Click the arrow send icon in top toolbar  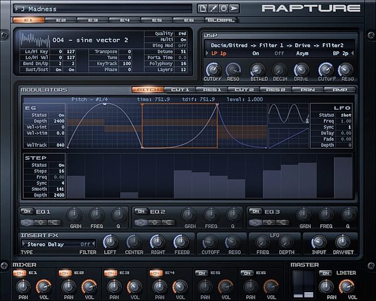click(x=234, y=9)
